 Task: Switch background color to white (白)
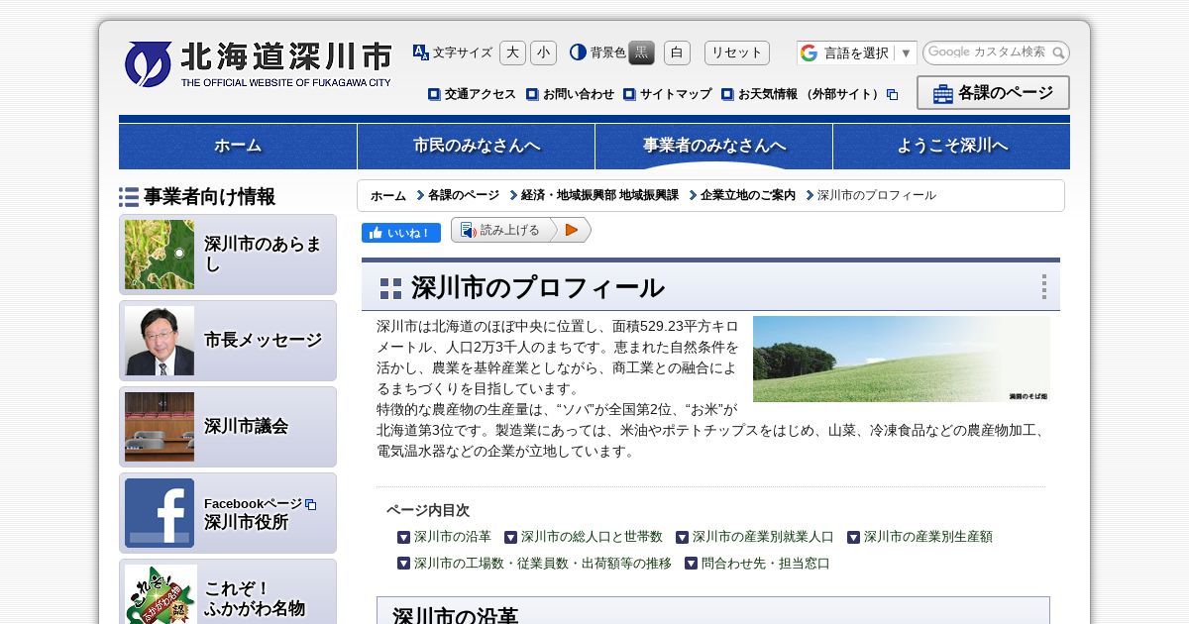click(677, 52)
